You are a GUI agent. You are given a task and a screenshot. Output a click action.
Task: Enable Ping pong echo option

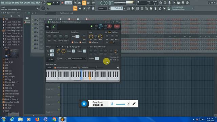click(x=118, y=57)
